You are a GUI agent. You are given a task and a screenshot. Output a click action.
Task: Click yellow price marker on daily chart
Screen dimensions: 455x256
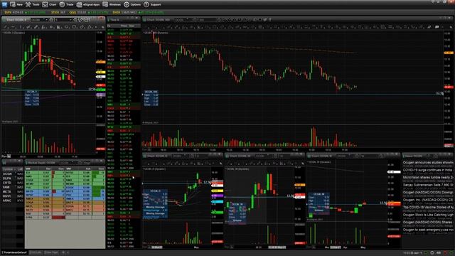point(218,191)
